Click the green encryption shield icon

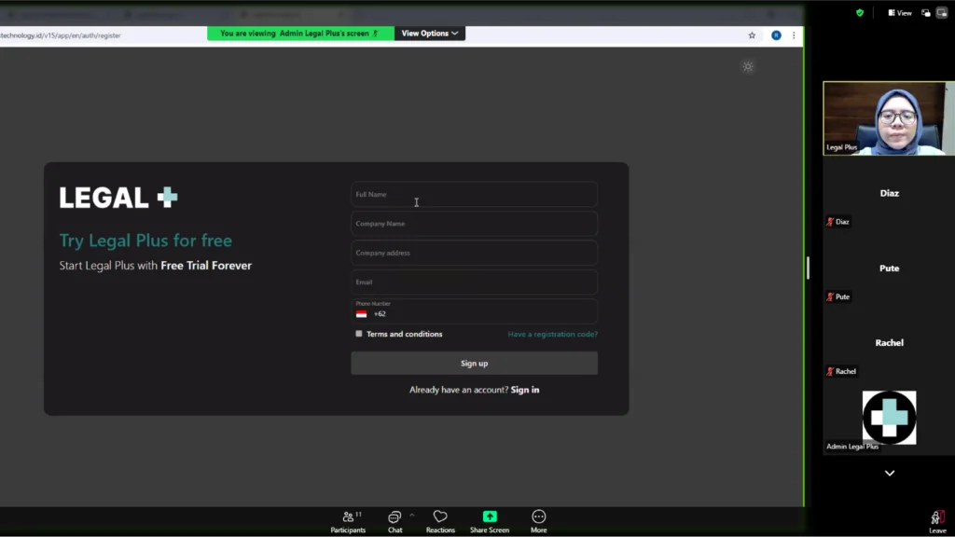[x=860, y=13]
